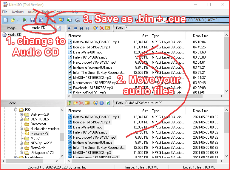Select ImMissingYouFinal-001.mp3 in the image pane

pos(92,68)
